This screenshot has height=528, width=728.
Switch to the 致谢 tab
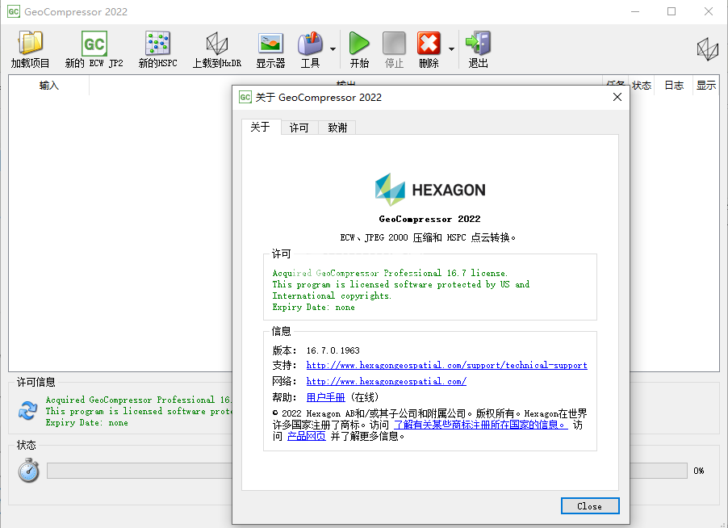[x=337, y=128]
